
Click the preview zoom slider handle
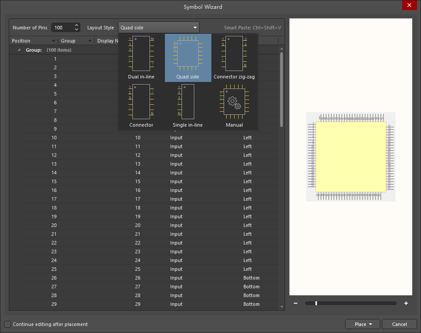click(316, 303)
